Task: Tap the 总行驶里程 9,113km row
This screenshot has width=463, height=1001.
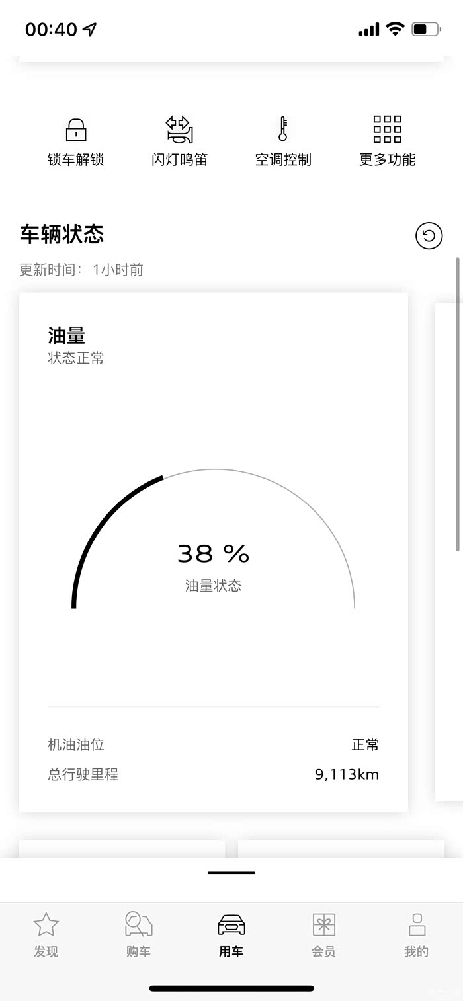Action: click(x=213, y=774)
